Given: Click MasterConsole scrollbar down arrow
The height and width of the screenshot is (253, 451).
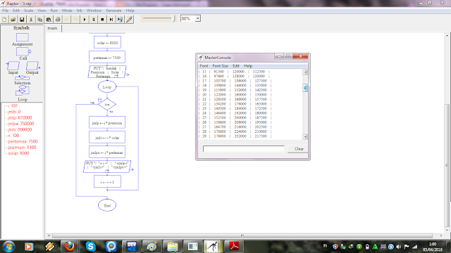Looking at the screenshot, I should tap(305, 137).
